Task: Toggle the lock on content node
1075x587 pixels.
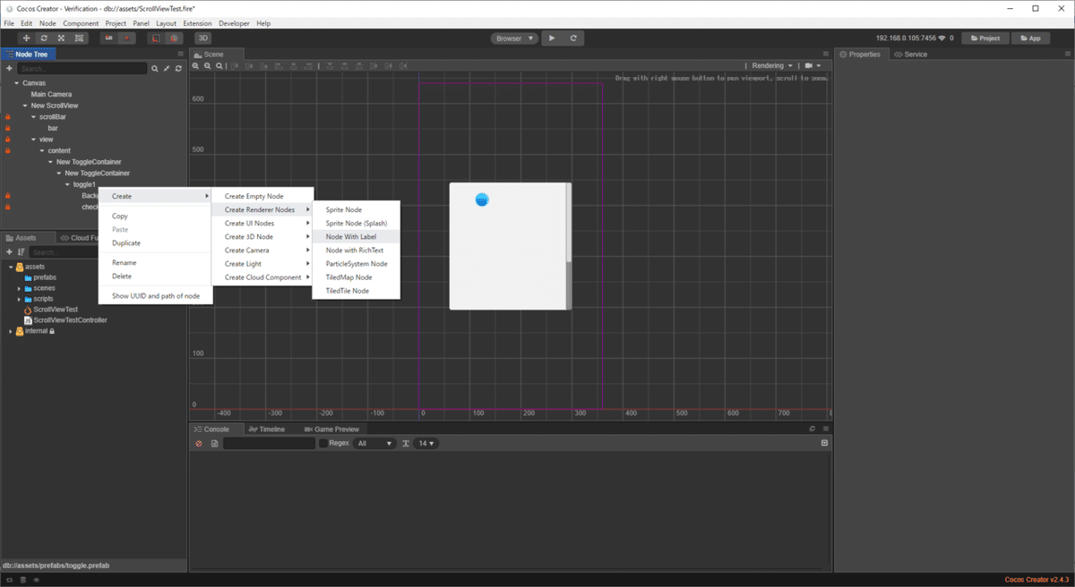Action: tap(7, 150)
